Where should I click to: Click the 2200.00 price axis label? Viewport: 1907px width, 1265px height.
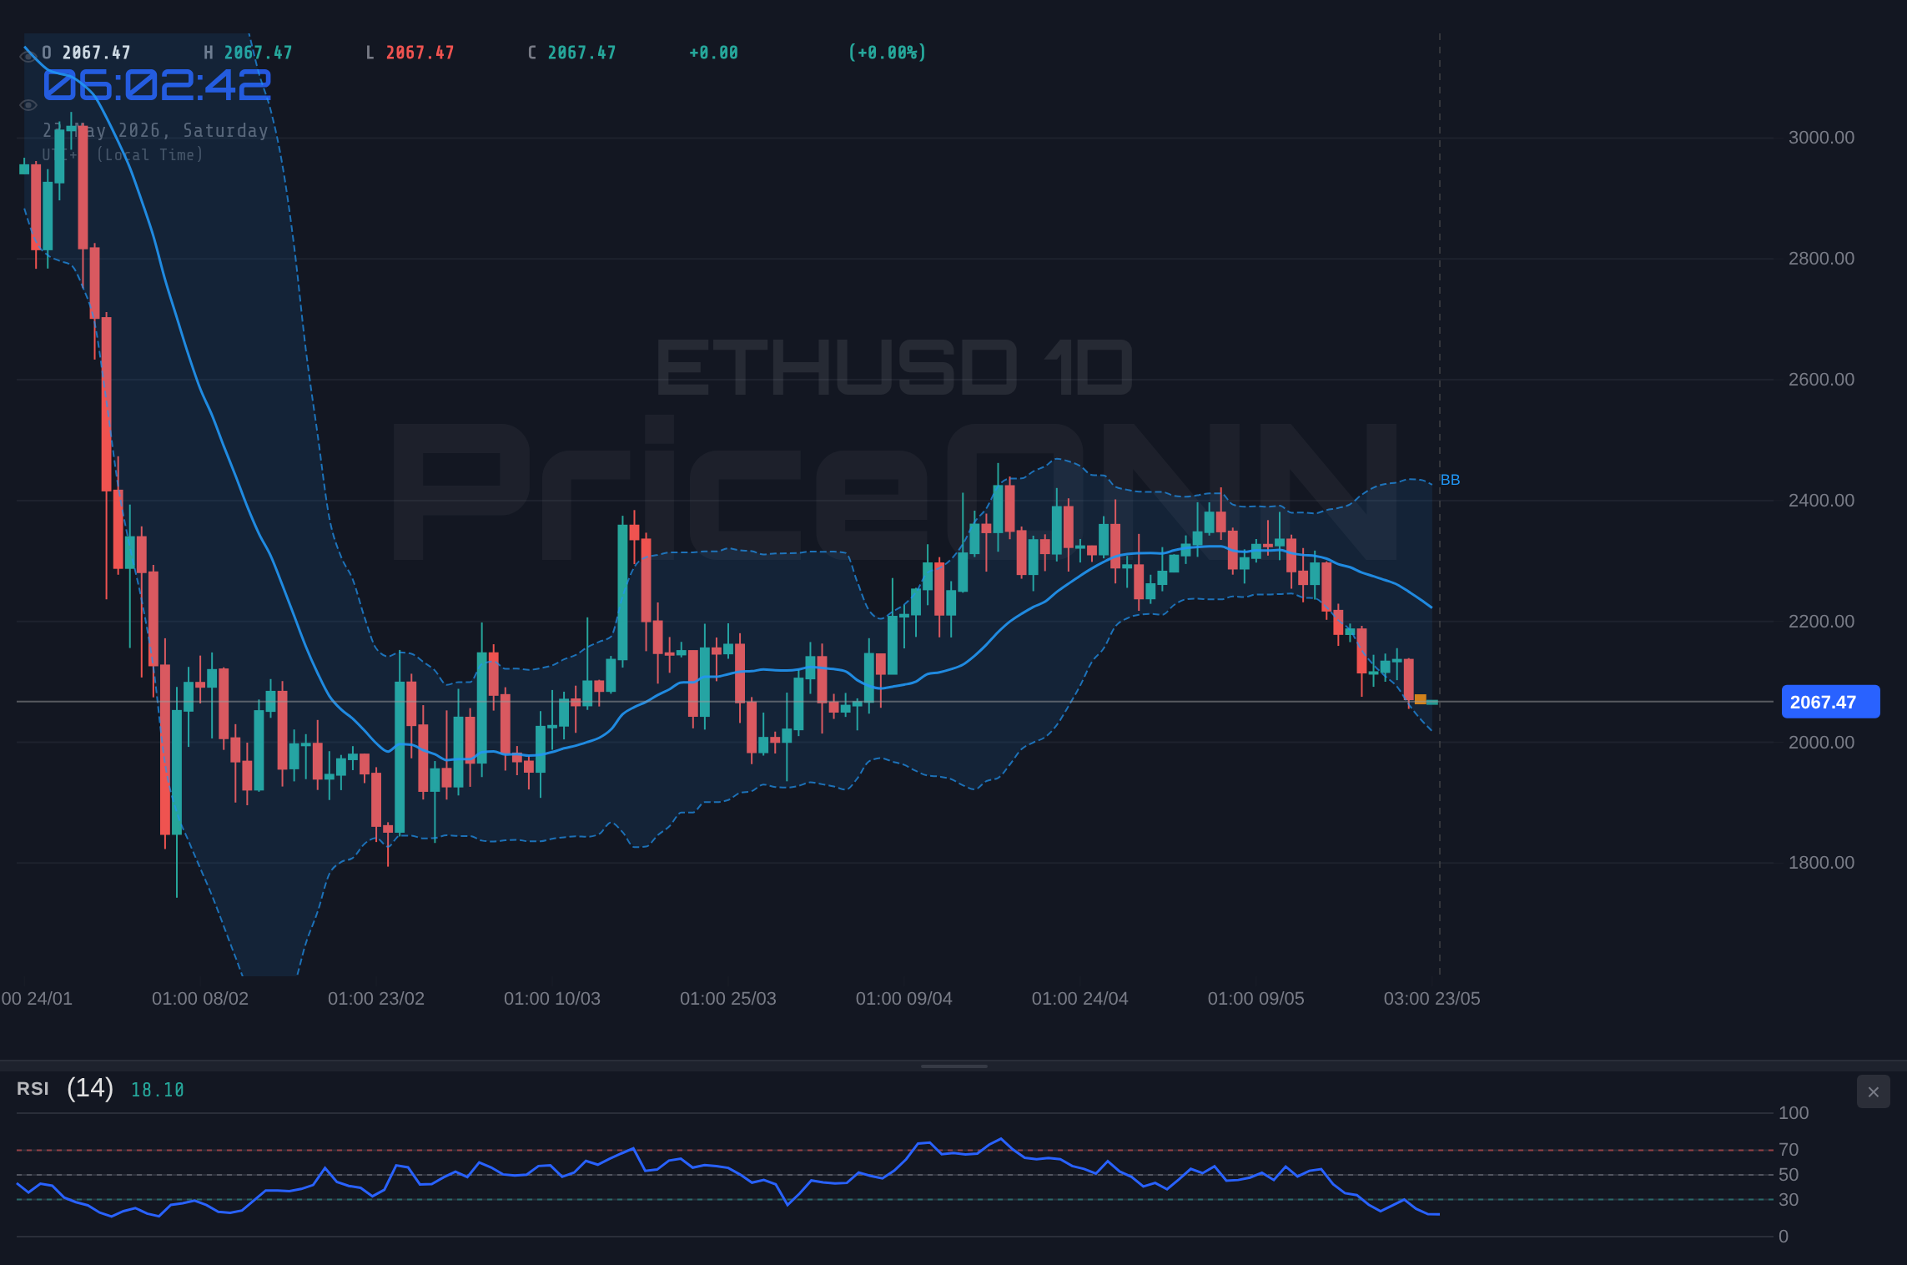pyautogui.click(x=1821, y=622)
